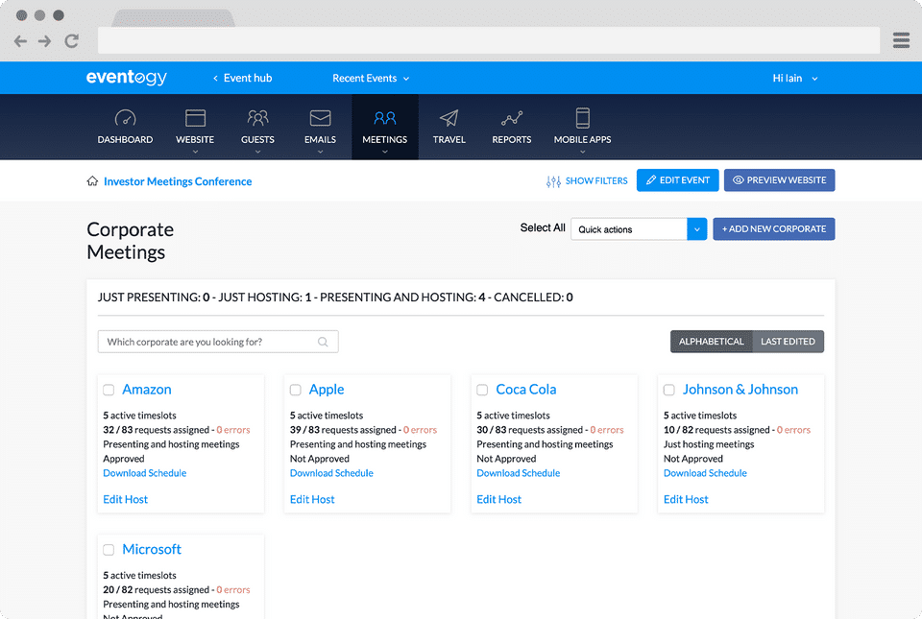This screenshot has width=922, height=619.
Task: Click the Mobile Apps phone icon
Action: pyautogui.click(x=583, y=118)
